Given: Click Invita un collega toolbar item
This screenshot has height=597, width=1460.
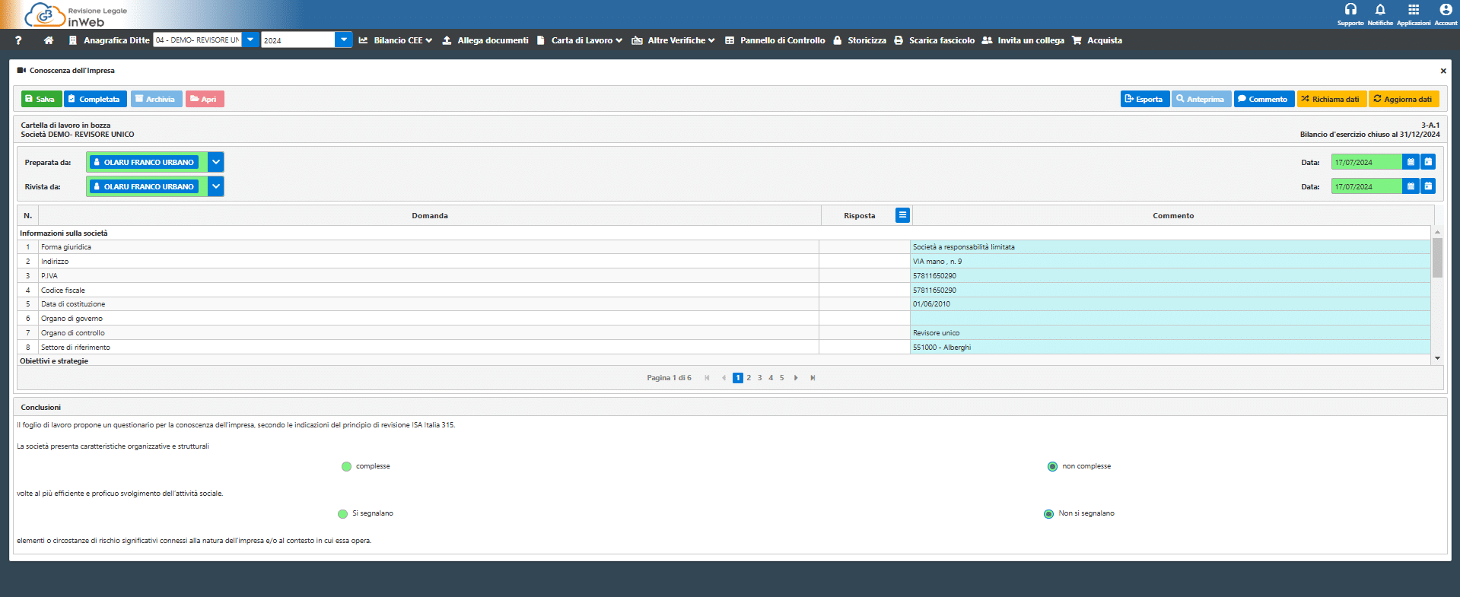Looking at the screenshot, I should coord(1023,40).
